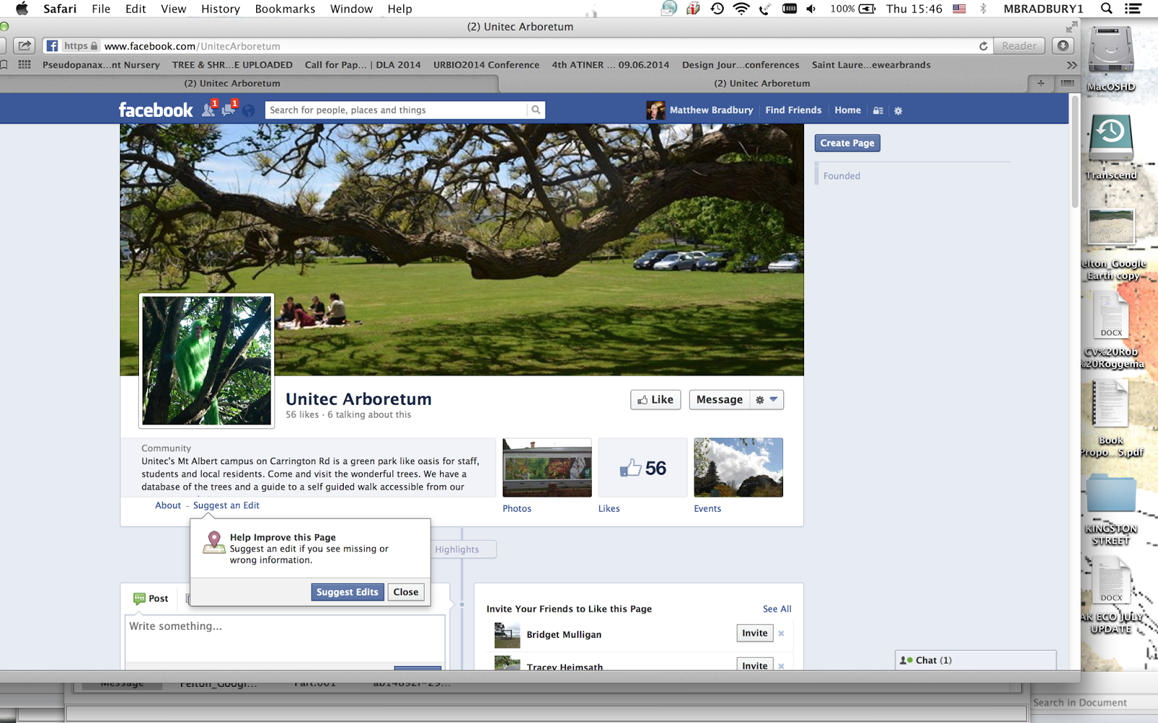Open the MBRADBURY1 user menu
The image size is (1158, 723).
point(1043,9)
